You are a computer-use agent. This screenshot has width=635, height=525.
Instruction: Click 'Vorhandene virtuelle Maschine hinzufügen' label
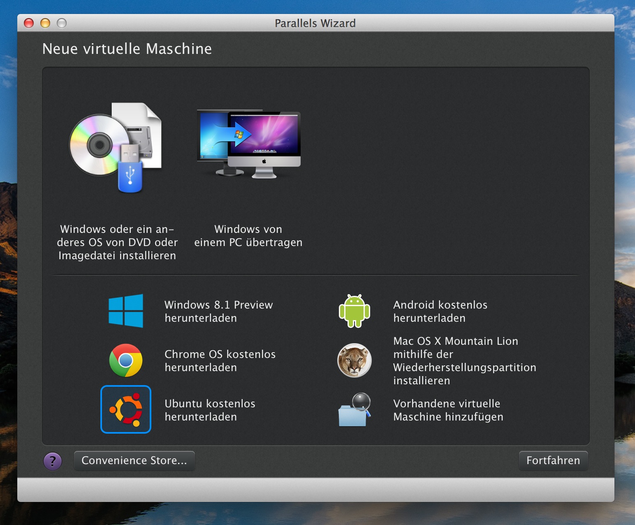point(448,410)
